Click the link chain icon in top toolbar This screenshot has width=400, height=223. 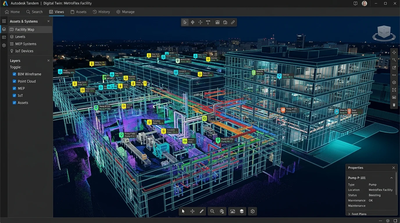pos(233,22)
